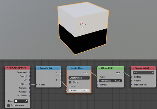Viewport: 157px width, 109px height.
Task: Click the X output socket
Action: point(61,73)
